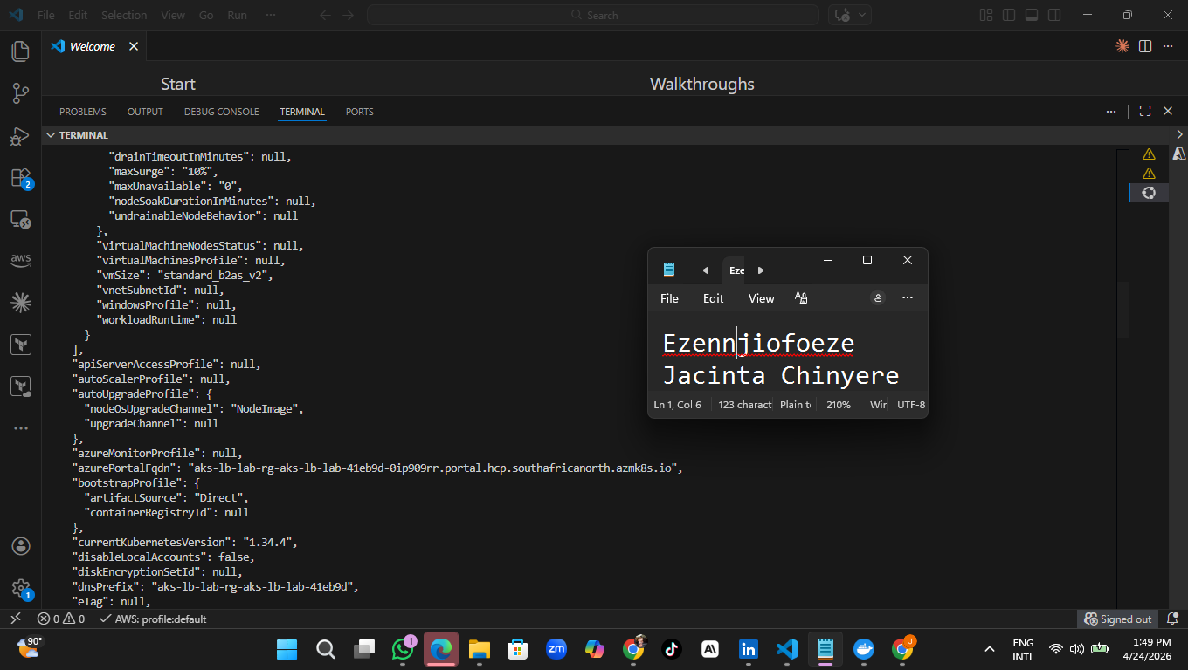
Task: Go forward in VS Code navigation history
Action: pos(349,15)
